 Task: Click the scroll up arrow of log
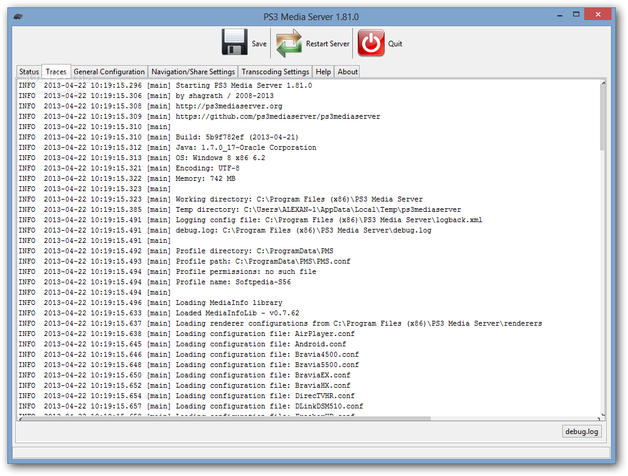coord(603,83)
